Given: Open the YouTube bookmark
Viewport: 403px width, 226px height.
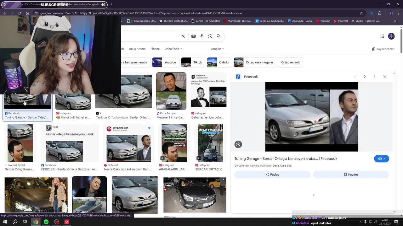Looking at the screenshot, I should point(323,21).
